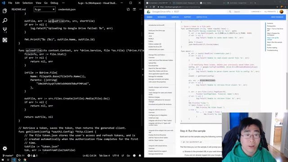Select the Reference tab on Drive API page

coord(162,17)
